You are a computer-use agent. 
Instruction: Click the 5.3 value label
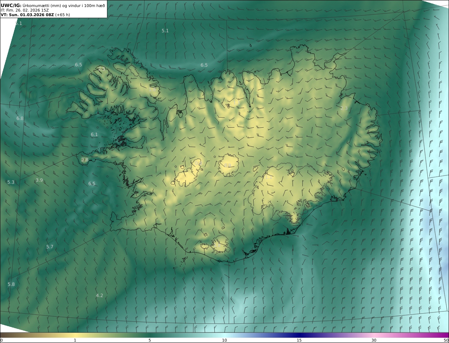coord(11,182)
